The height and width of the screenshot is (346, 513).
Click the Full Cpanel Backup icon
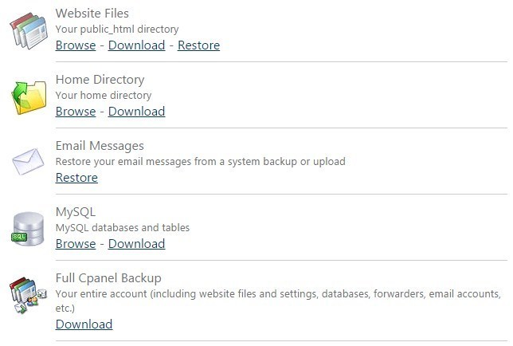(28, 295)
